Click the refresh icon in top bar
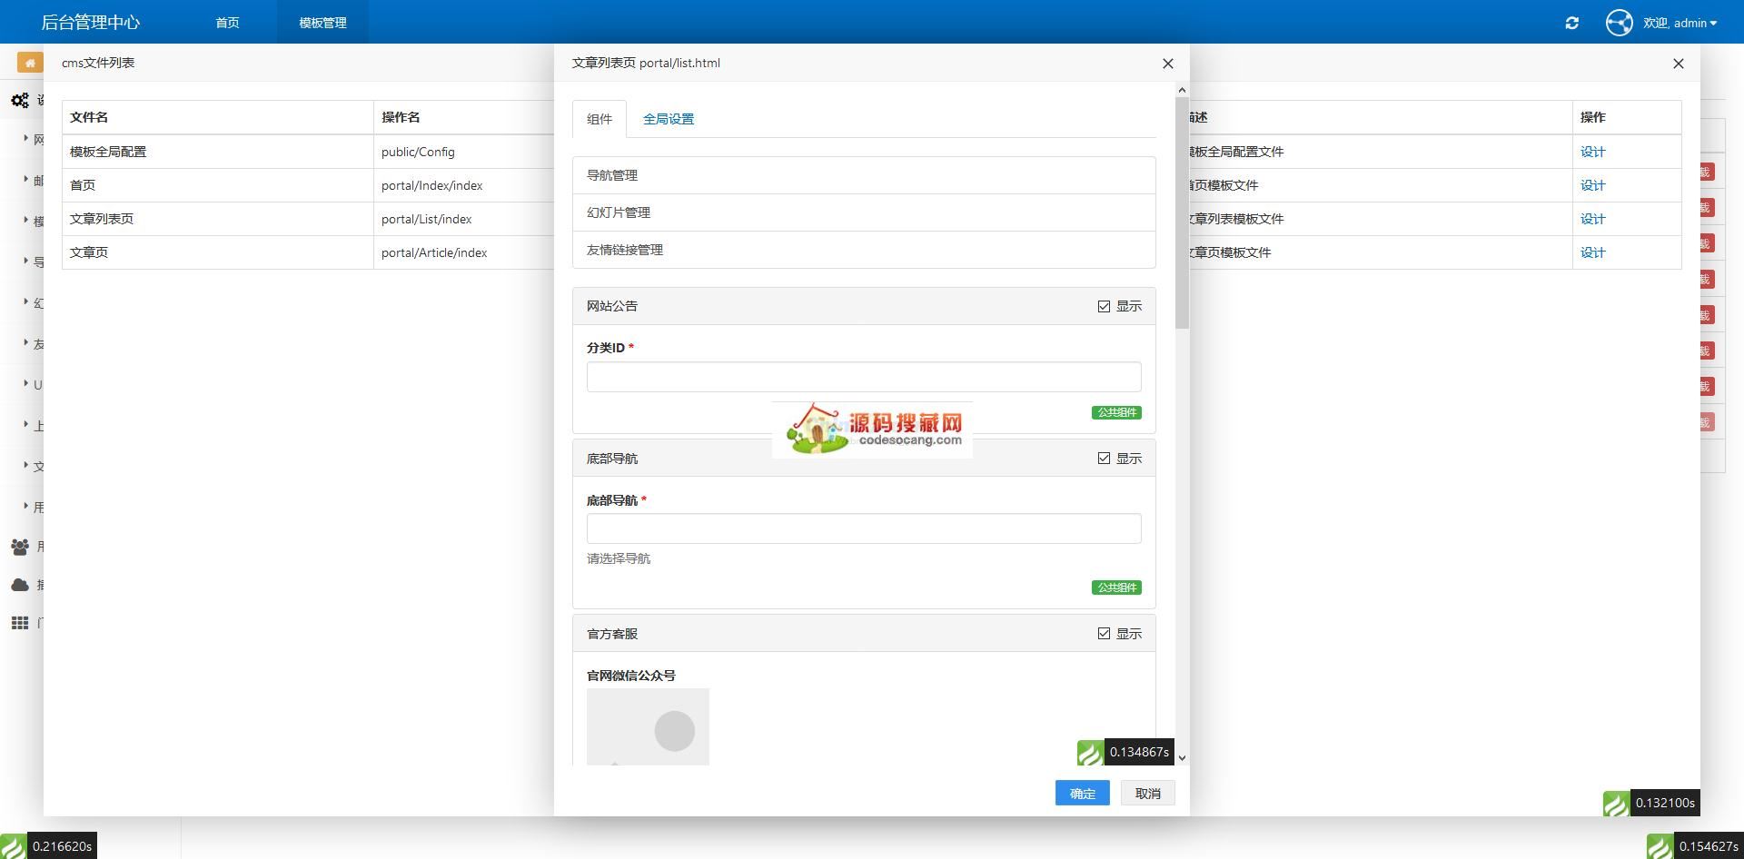 coord(1571,23)
